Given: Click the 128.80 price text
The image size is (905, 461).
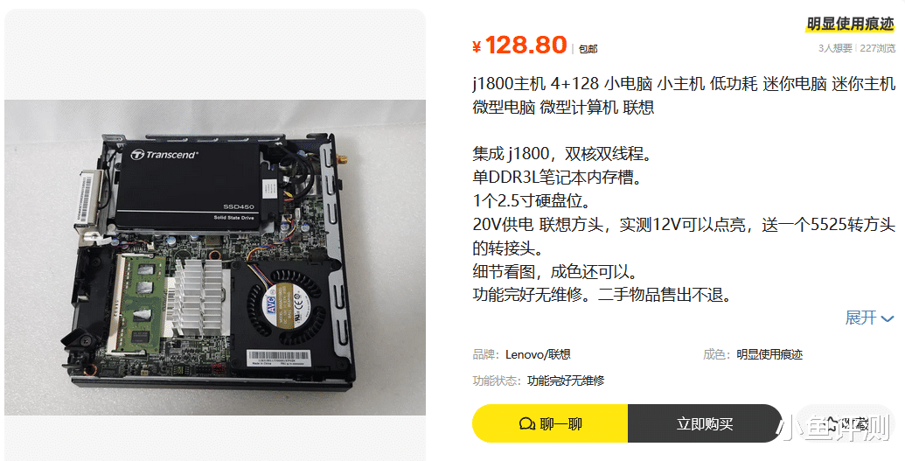Looking at the screenshot, I should click(526, 45).
